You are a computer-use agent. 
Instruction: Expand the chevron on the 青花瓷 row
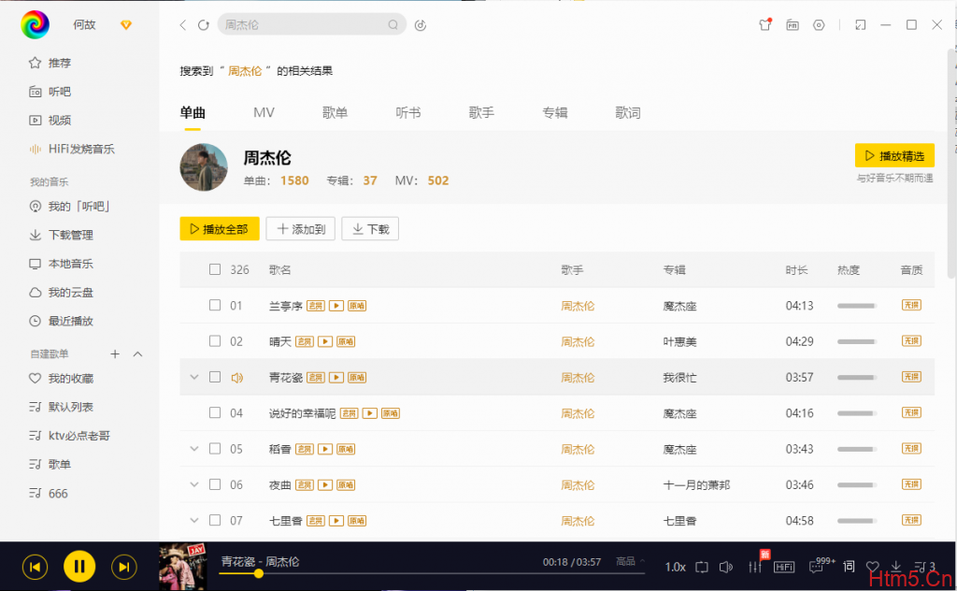pos(194,377)
